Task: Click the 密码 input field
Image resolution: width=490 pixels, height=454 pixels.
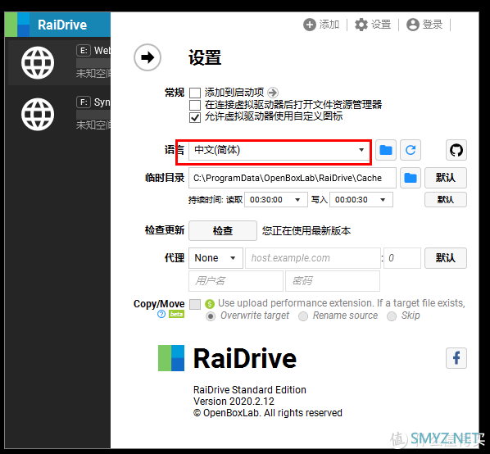Action: click(x=333, y=281)
